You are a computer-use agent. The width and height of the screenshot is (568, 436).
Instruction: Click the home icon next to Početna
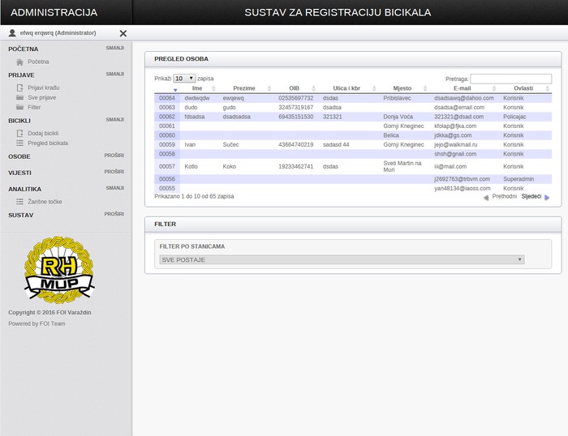click(x=19, y=62)
